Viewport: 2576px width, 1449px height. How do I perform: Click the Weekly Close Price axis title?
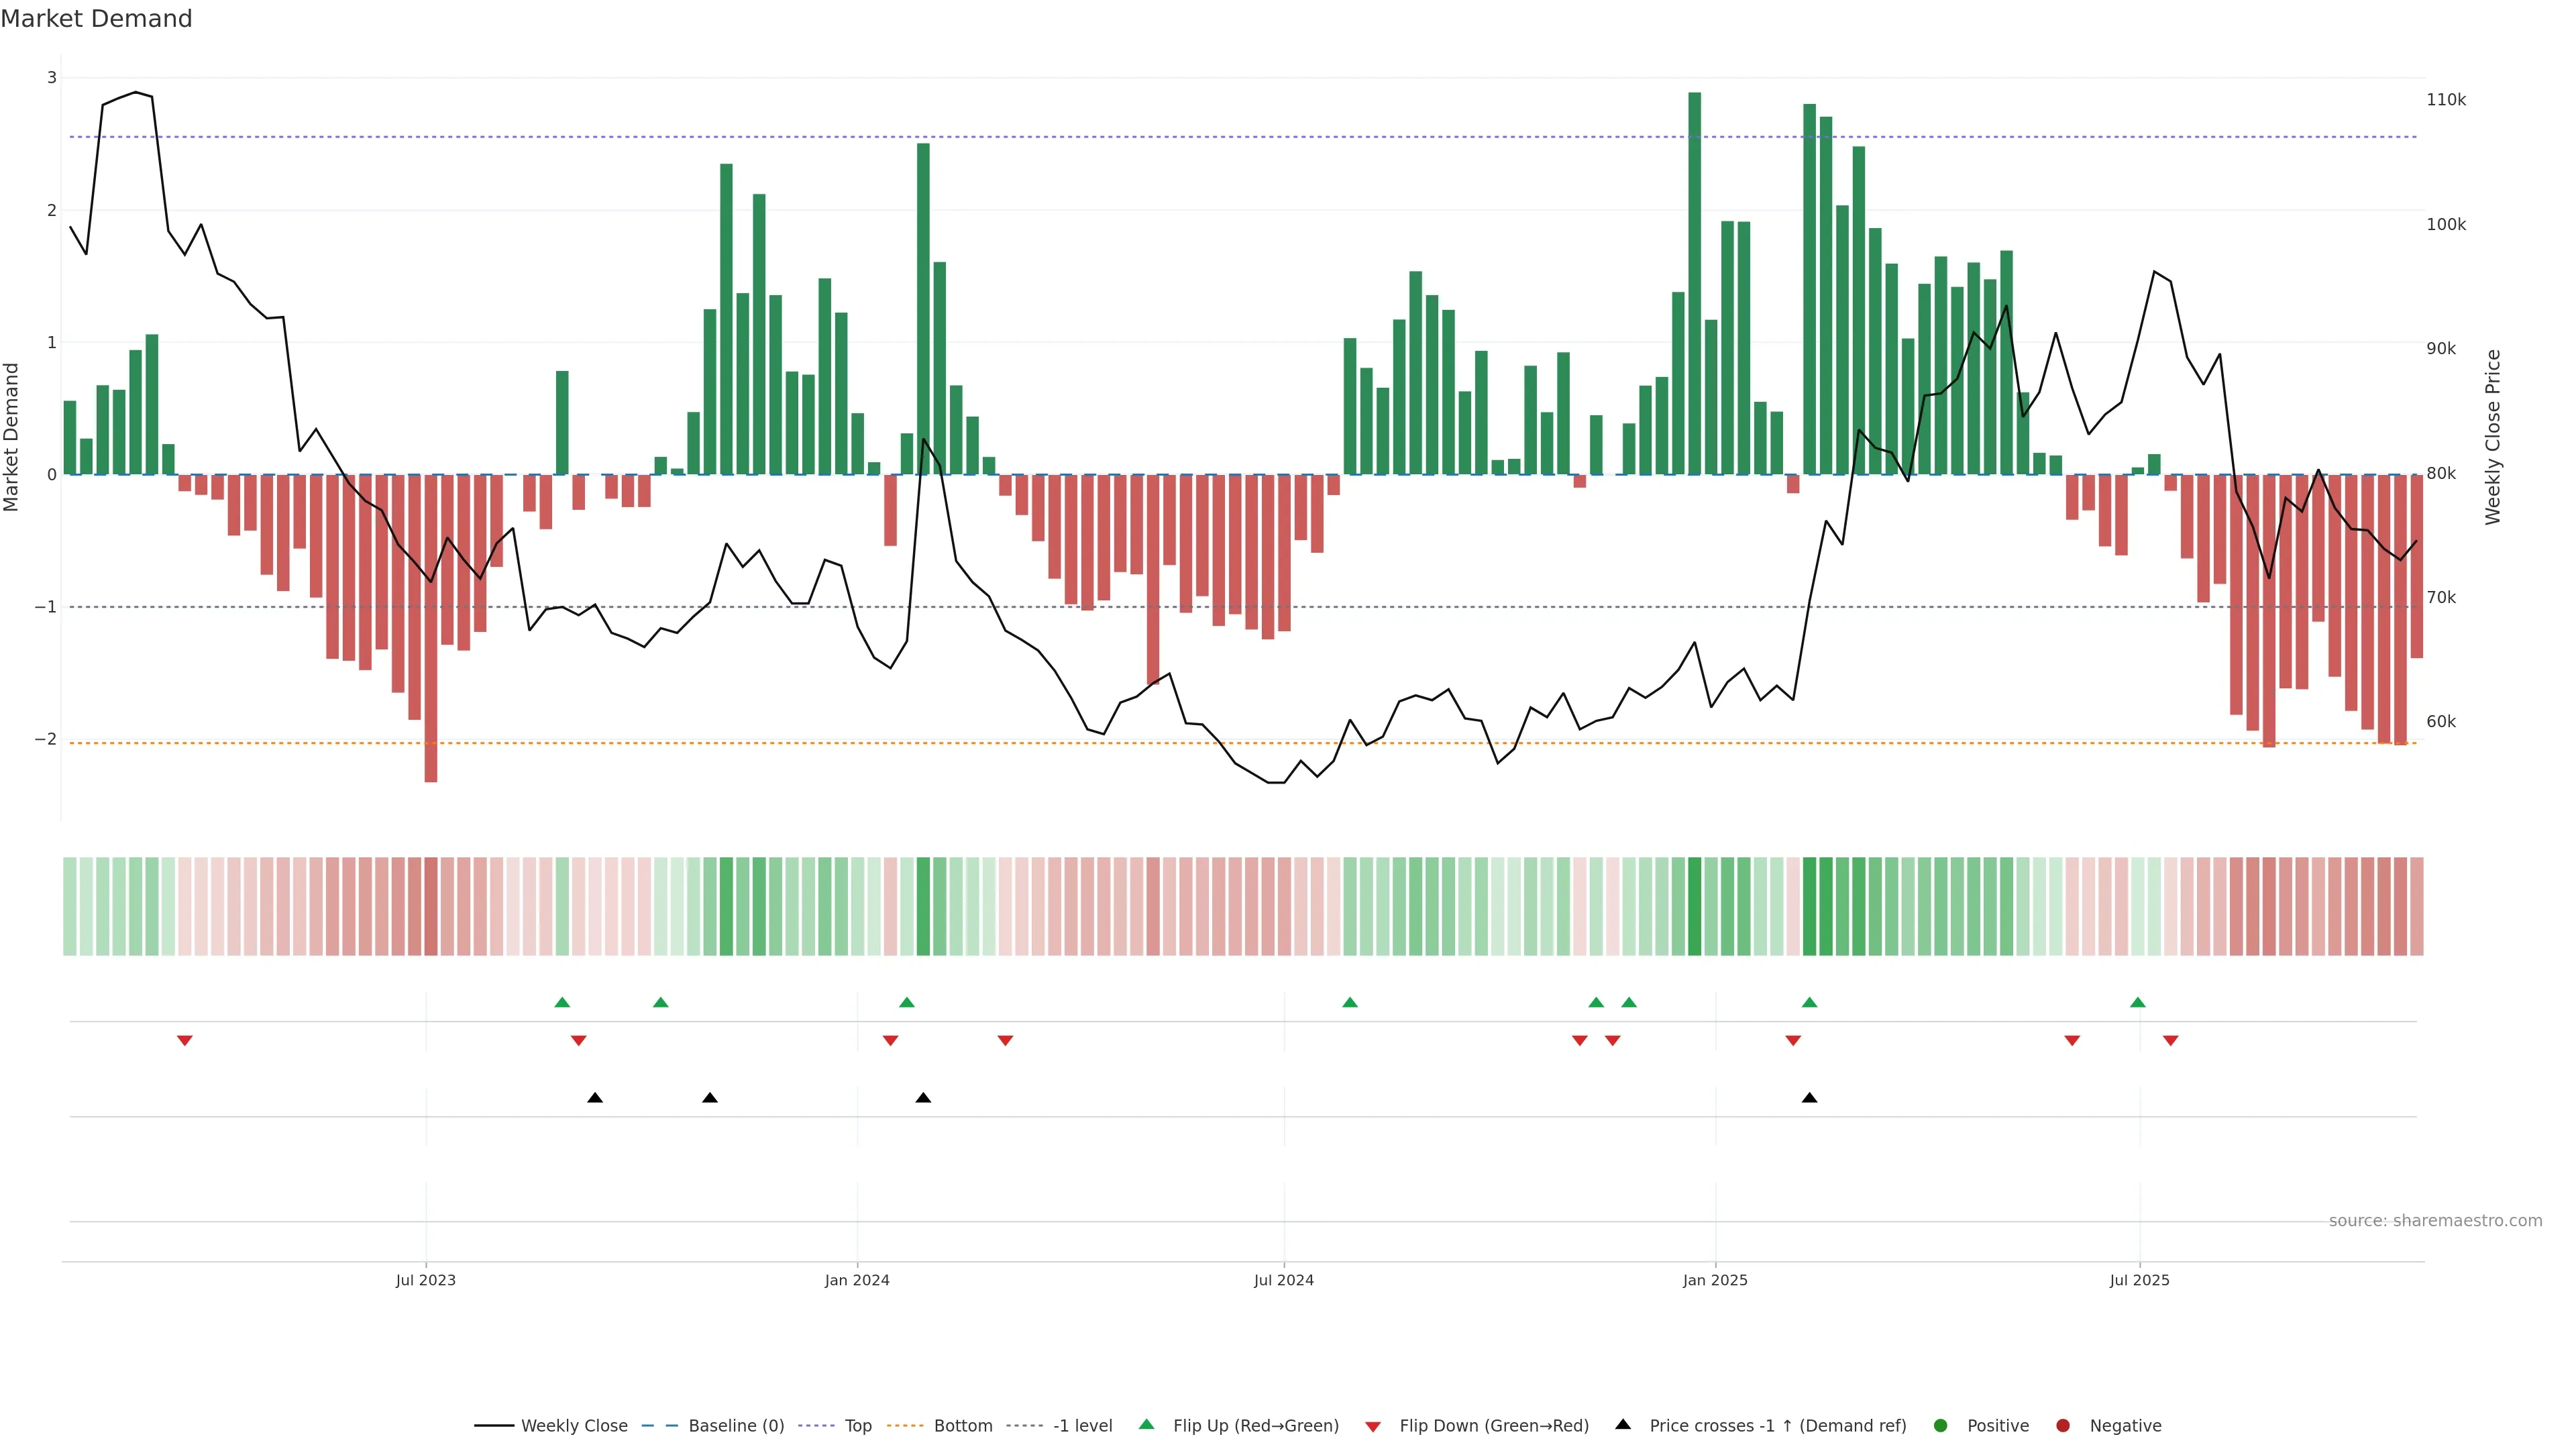click(2493, 437)
